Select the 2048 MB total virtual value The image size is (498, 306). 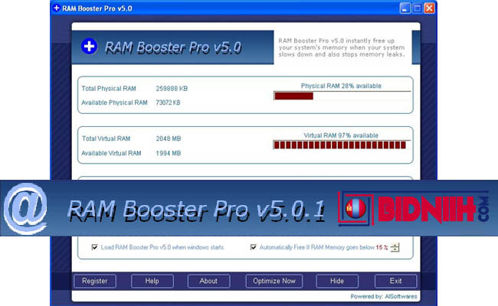169,138
